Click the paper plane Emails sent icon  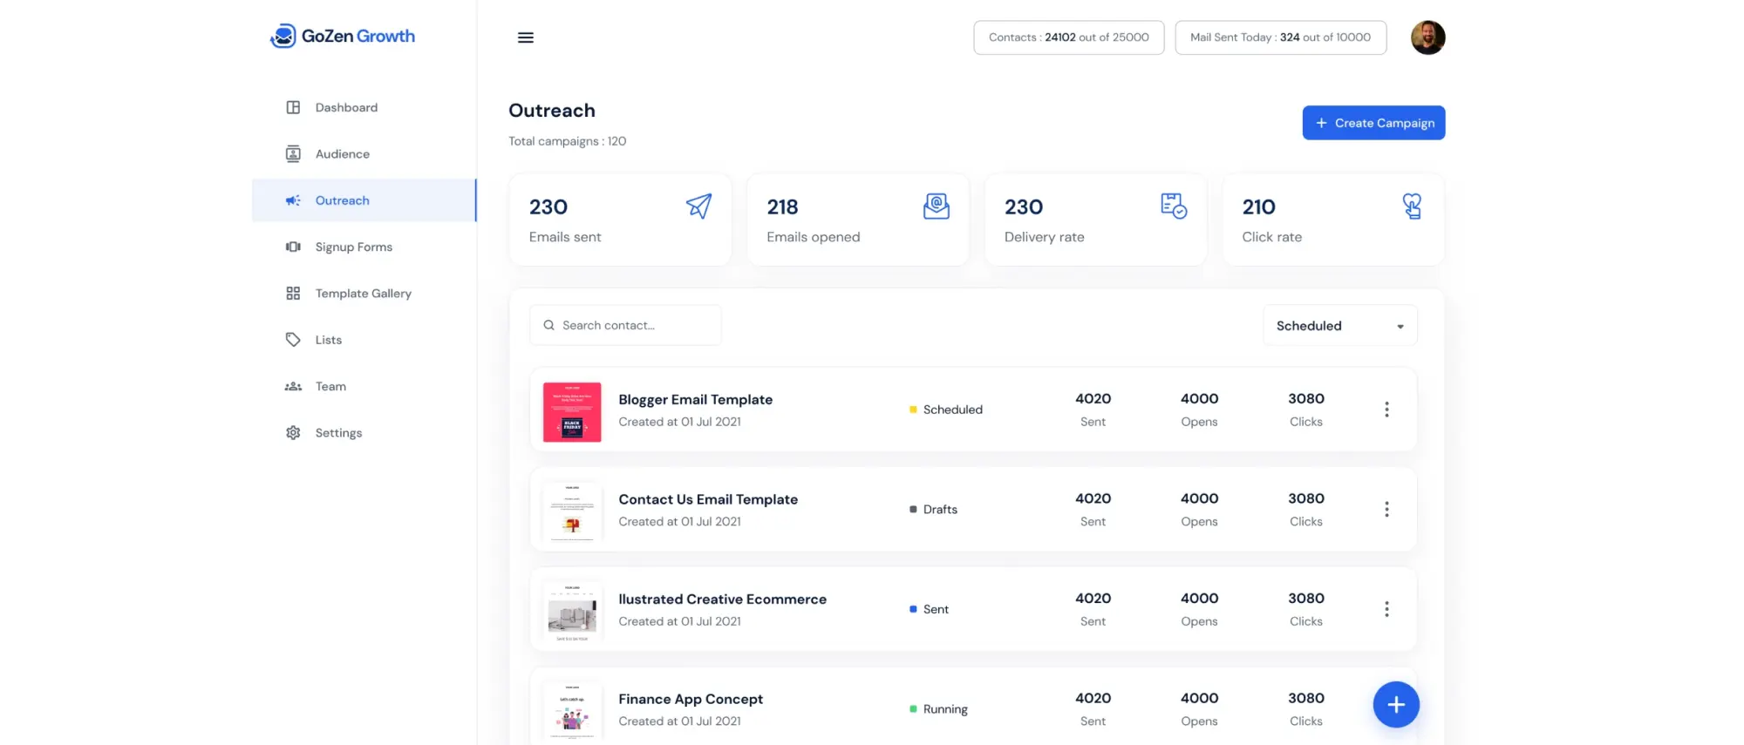click(698, 207)
